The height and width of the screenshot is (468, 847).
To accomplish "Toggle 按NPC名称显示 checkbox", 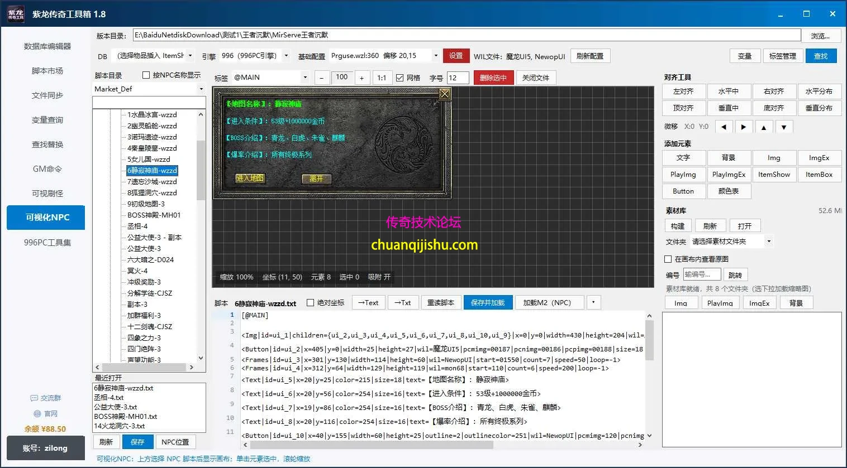I will 146,75.
